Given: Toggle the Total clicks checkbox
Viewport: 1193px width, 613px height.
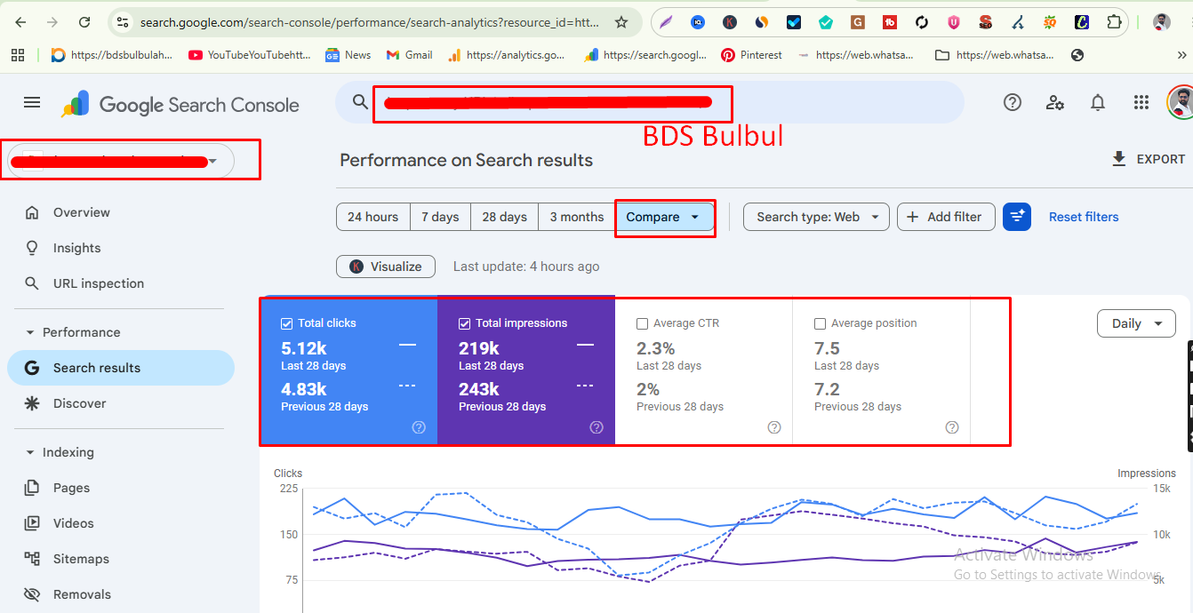Looking at the screenshot, I should click(x=286, y=323).
